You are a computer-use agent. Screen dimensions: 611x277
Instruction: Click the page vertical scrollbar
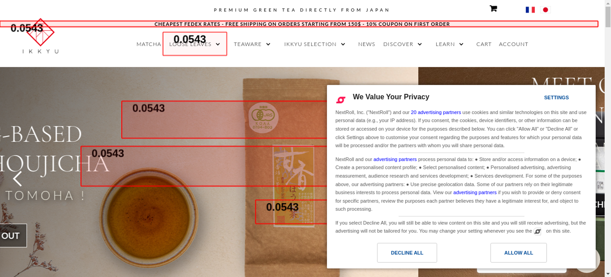[x=608, y=138]
